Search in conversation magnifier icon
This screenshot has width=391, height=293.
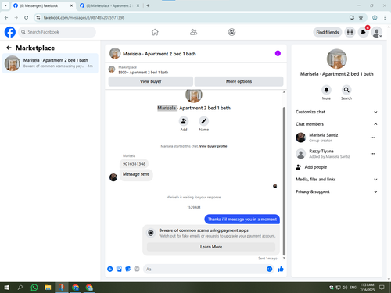point(346,90)
